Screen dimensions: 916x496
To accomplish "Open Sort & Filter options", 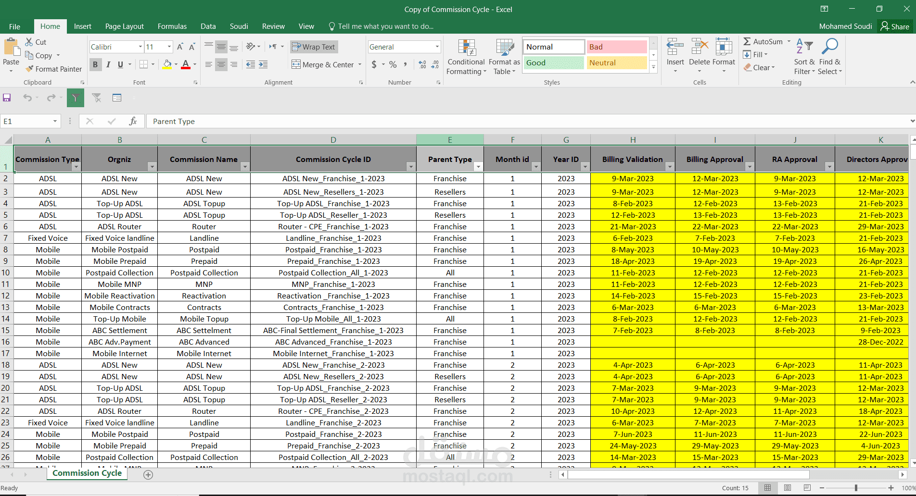I will tap(804, 57).
